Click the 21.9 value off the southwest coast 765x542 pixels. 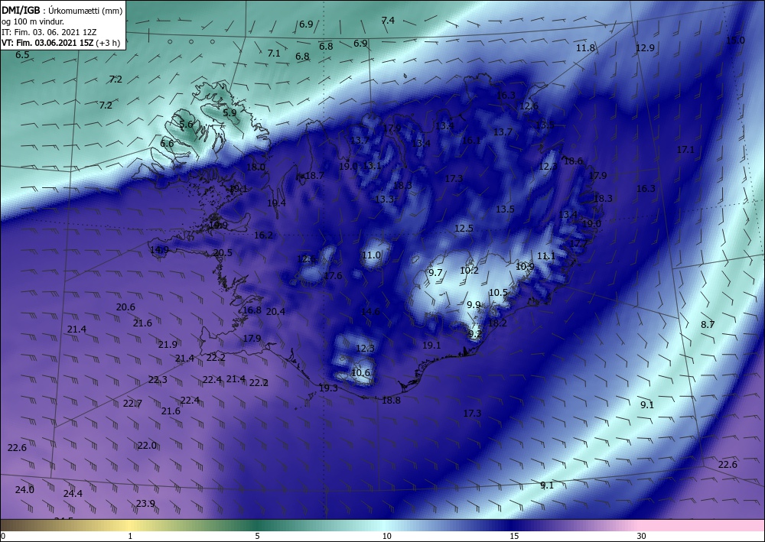(x=168, y=344)
